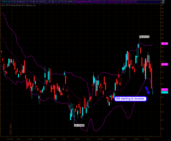Screen dimensions: 171x141
Task: Click the magenta 22.43 midline price tag
Action: pos(164,64)
